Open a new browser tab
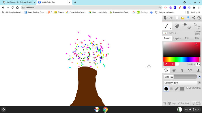 75,2
